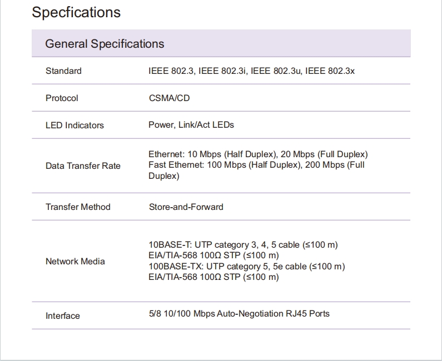Image resolution: width=442 pixels, height=361 pixels.
Task: Click the Store-and-Forward value
Action: [186, 207]
